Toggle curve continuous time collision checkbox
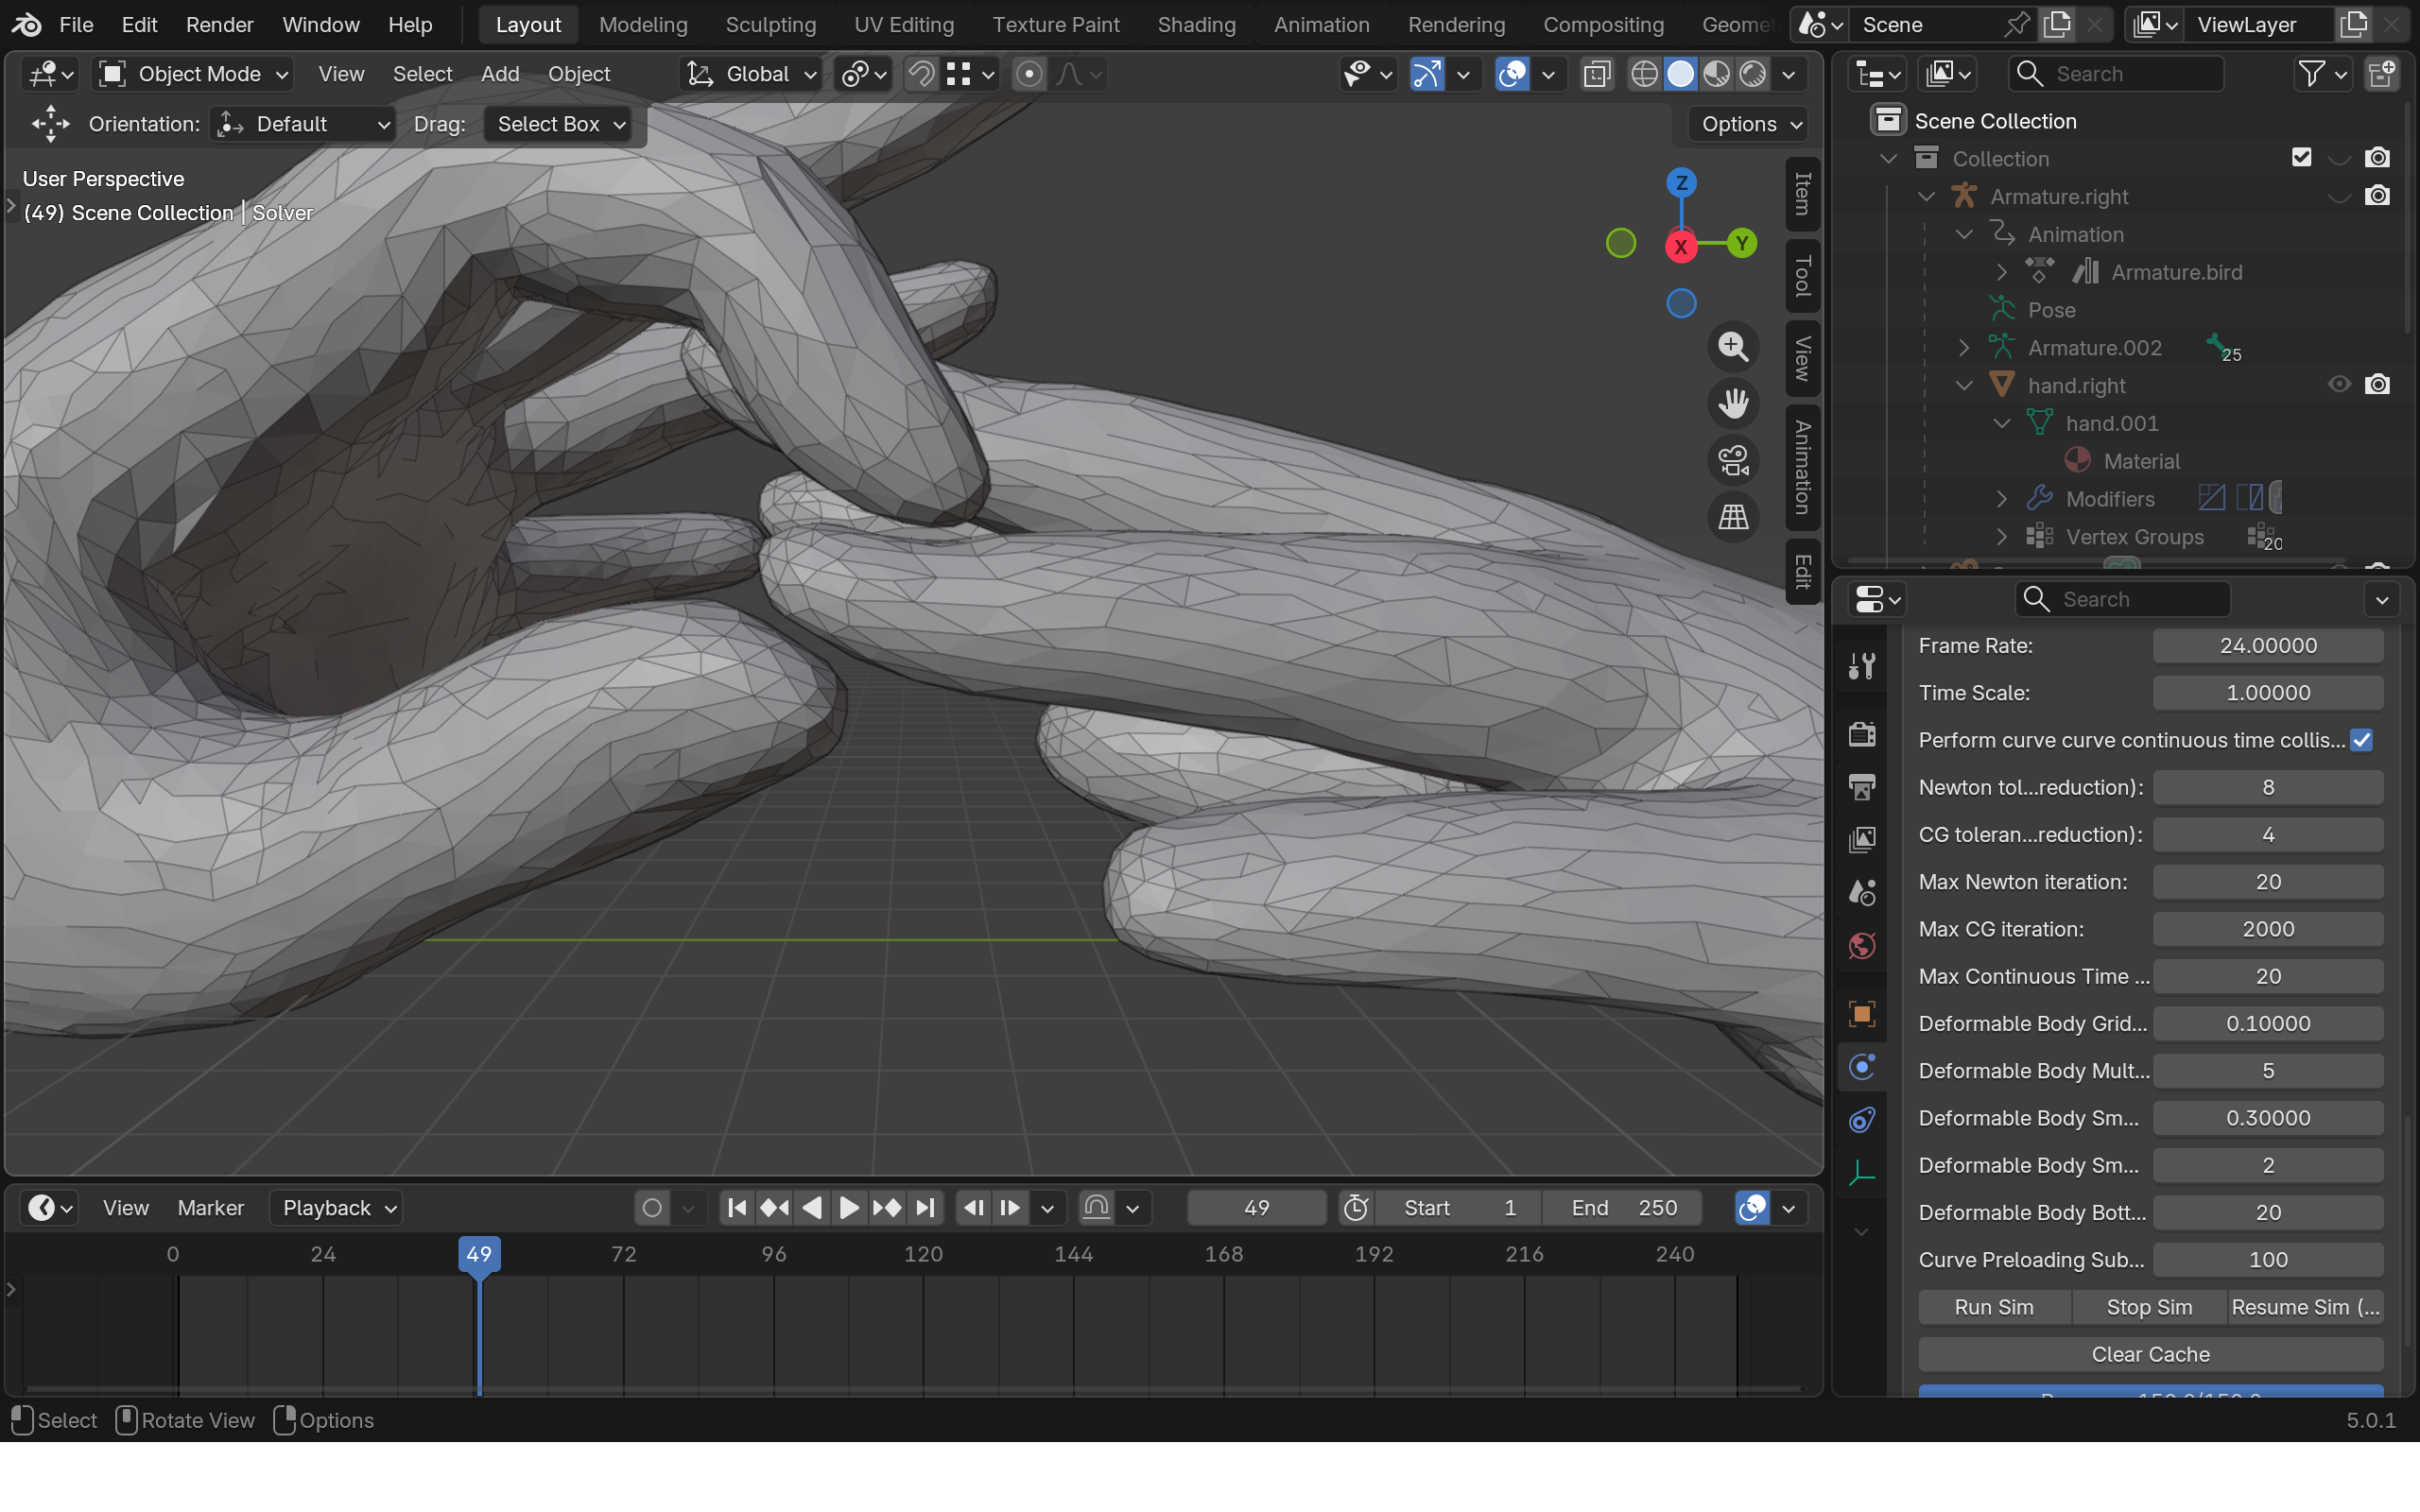The width and height of the screenshot is (2420, 1512). tap(2362, 740)
